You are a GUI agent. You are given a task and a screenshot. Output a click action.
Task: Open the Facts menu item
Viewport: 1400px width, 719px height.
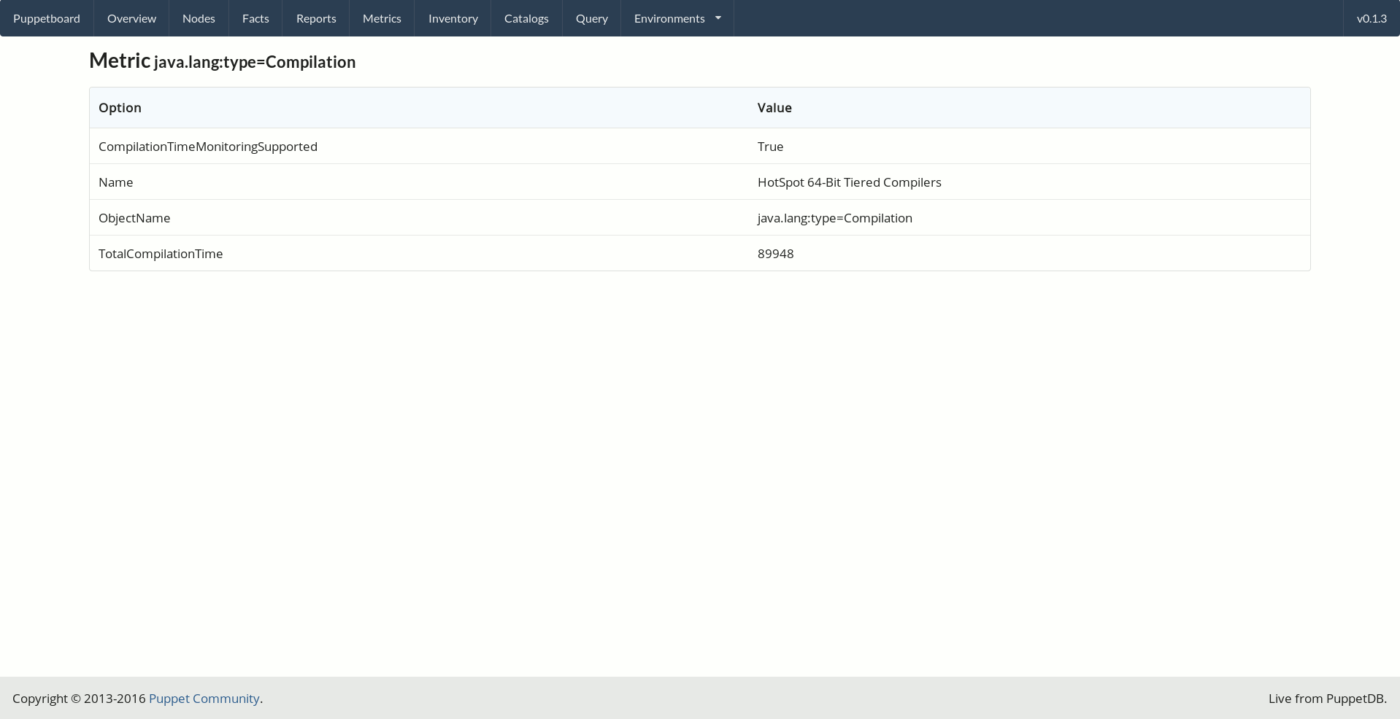tap(255, 18)
